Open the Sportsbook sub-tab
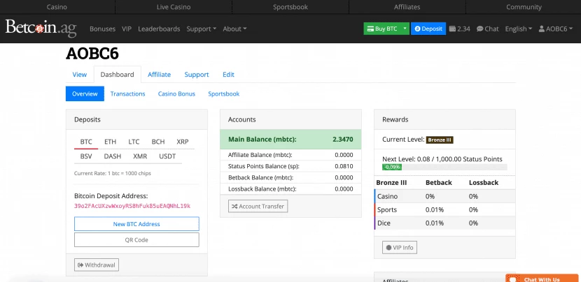 pos(223,94)
